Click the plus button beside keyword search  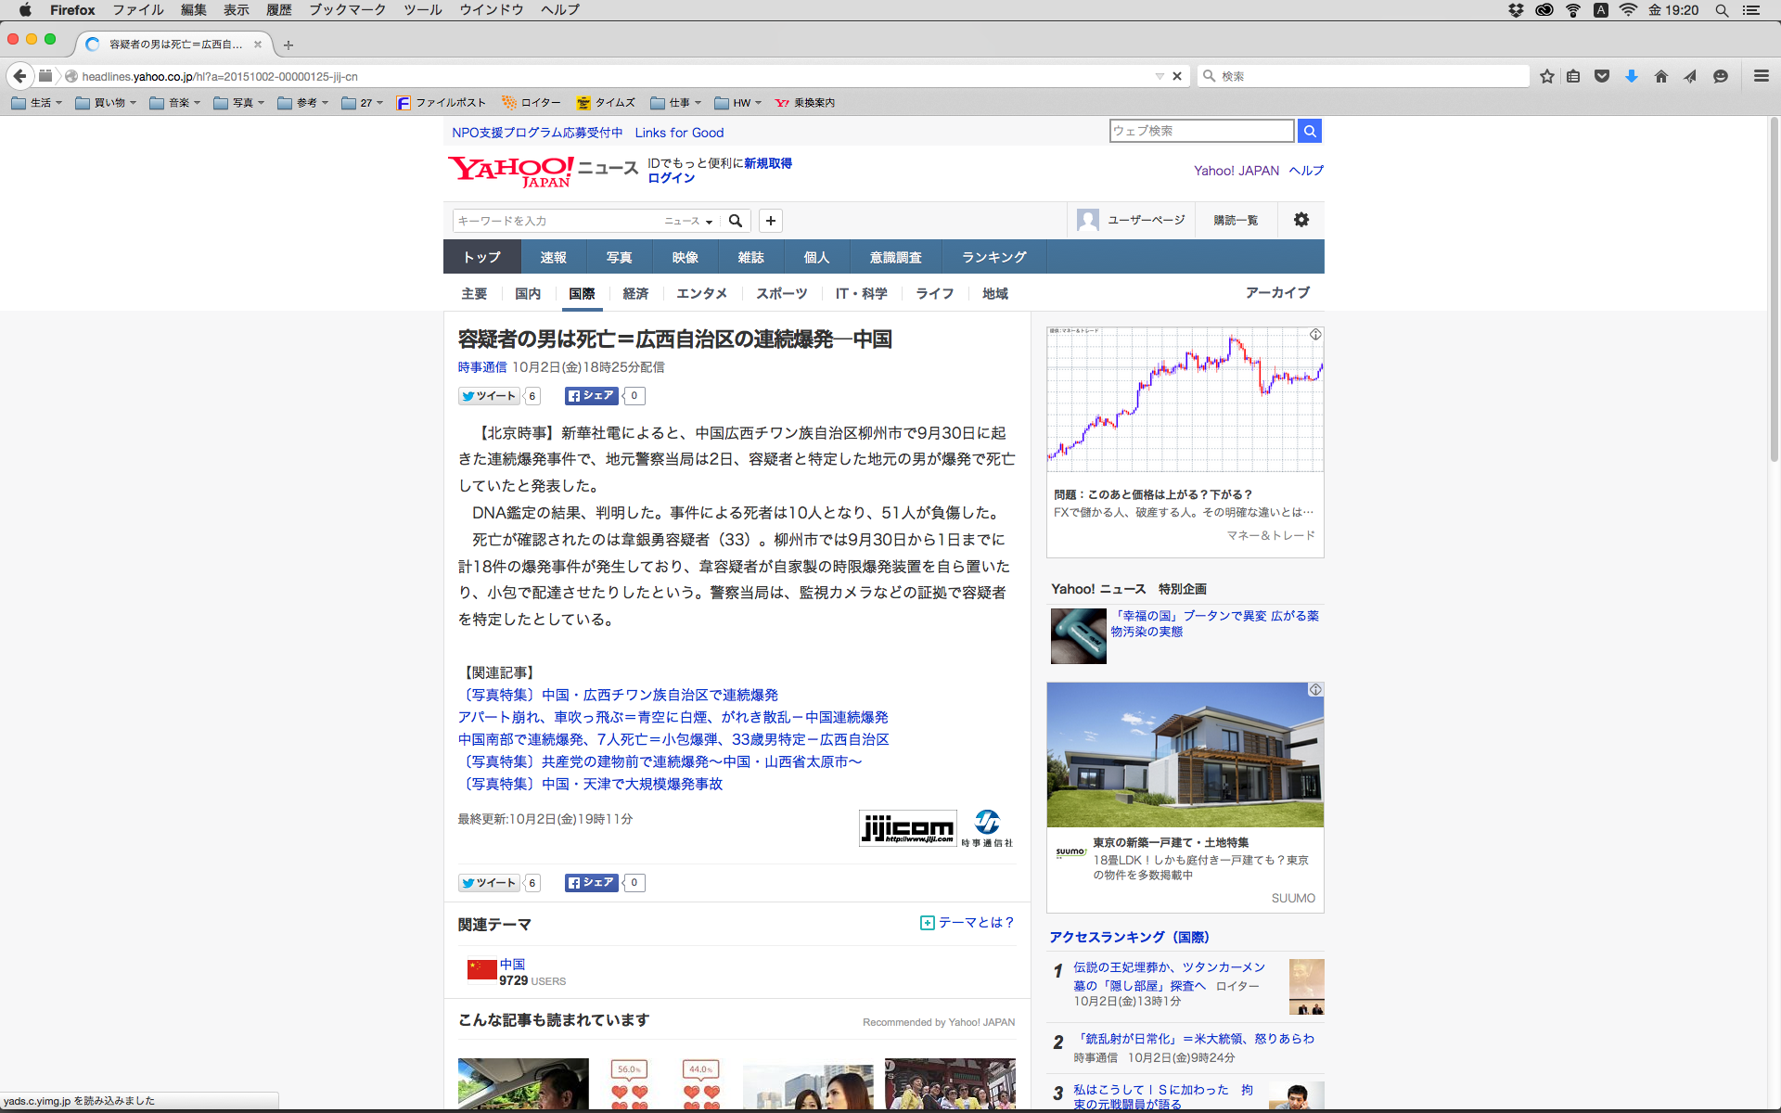click(770, 221)
